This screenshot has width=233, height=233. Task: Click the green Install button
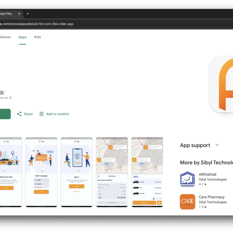(5, 114)
